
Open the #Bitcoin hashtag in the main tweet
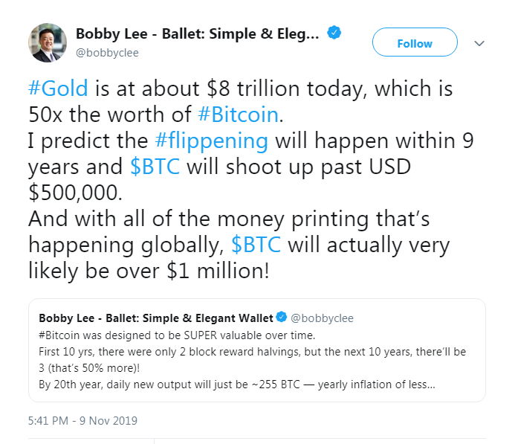(238, 115)
